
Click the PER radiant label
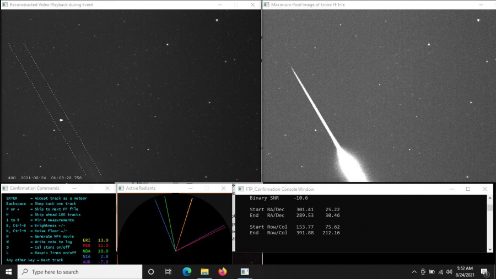pos(87,246)
